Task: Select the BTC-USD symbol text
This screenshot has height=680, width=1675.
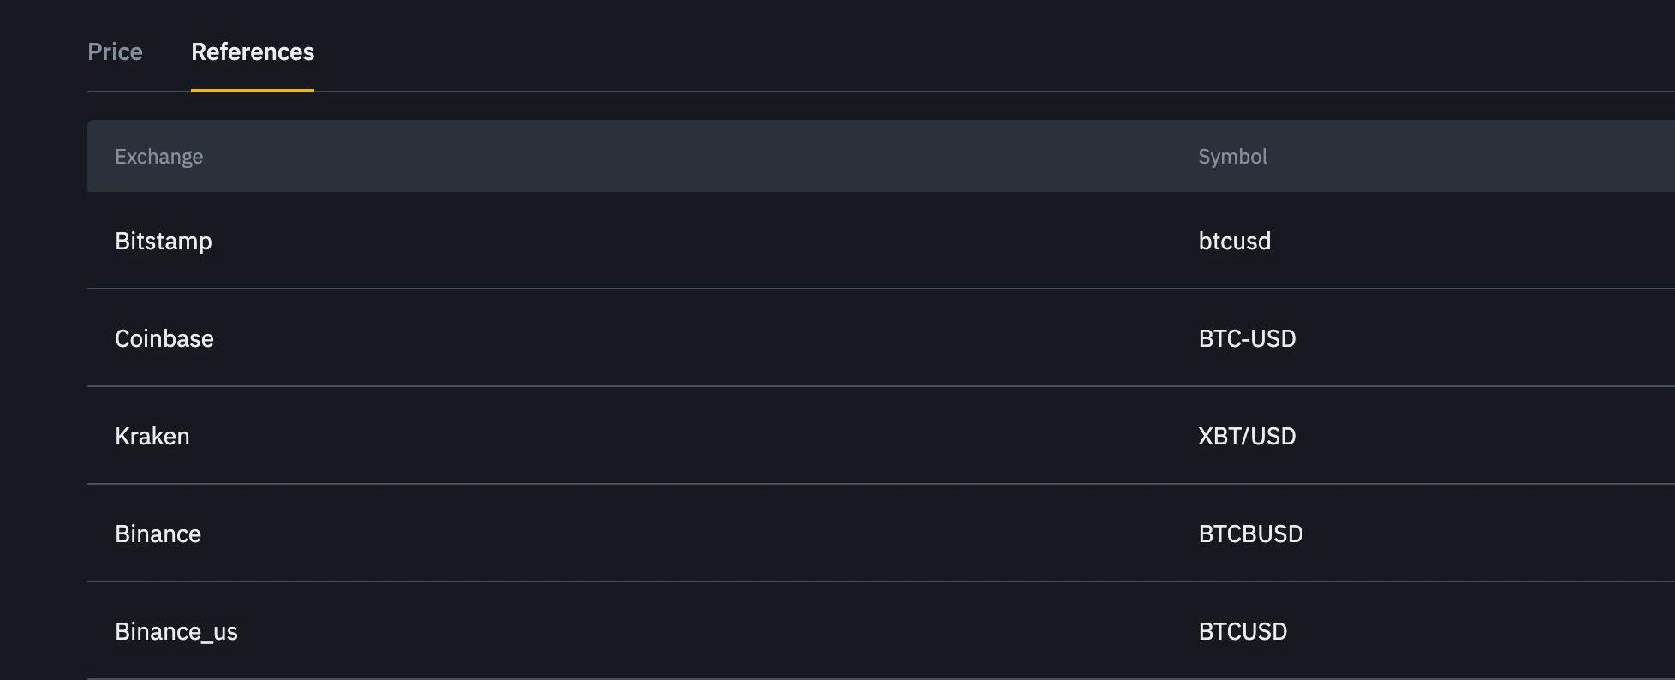Action: (1247, 339)
